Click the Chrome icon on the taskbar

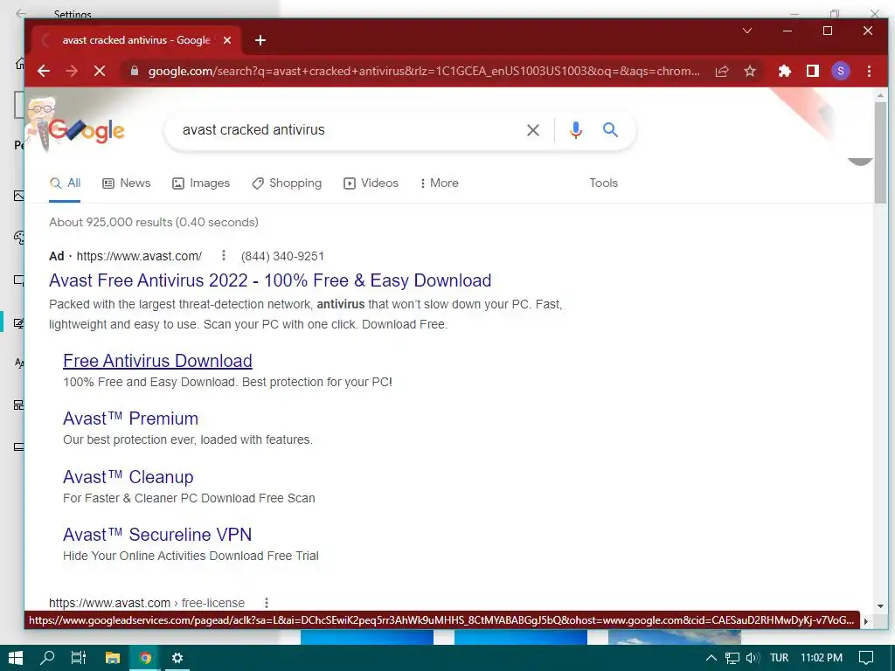click(145, 658)
